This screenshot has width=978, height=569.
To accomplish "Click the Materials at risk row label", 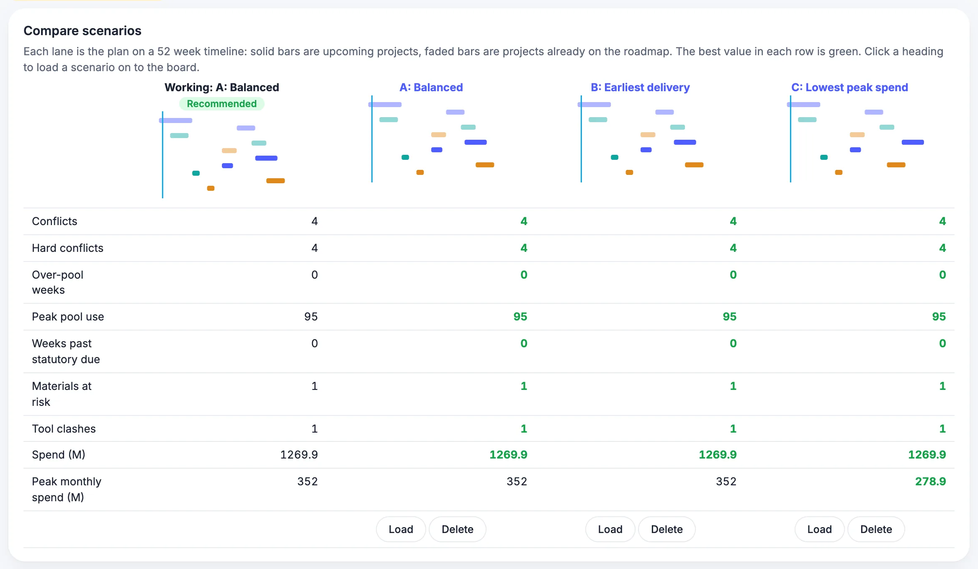I will point(62,394).
